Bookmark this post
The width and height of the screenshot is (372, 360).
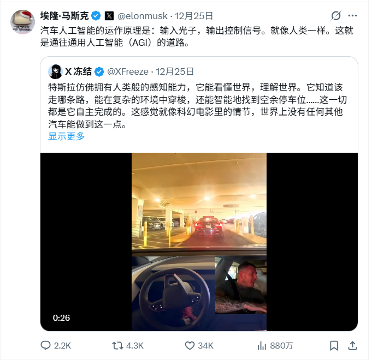click(x=334, y=346)
